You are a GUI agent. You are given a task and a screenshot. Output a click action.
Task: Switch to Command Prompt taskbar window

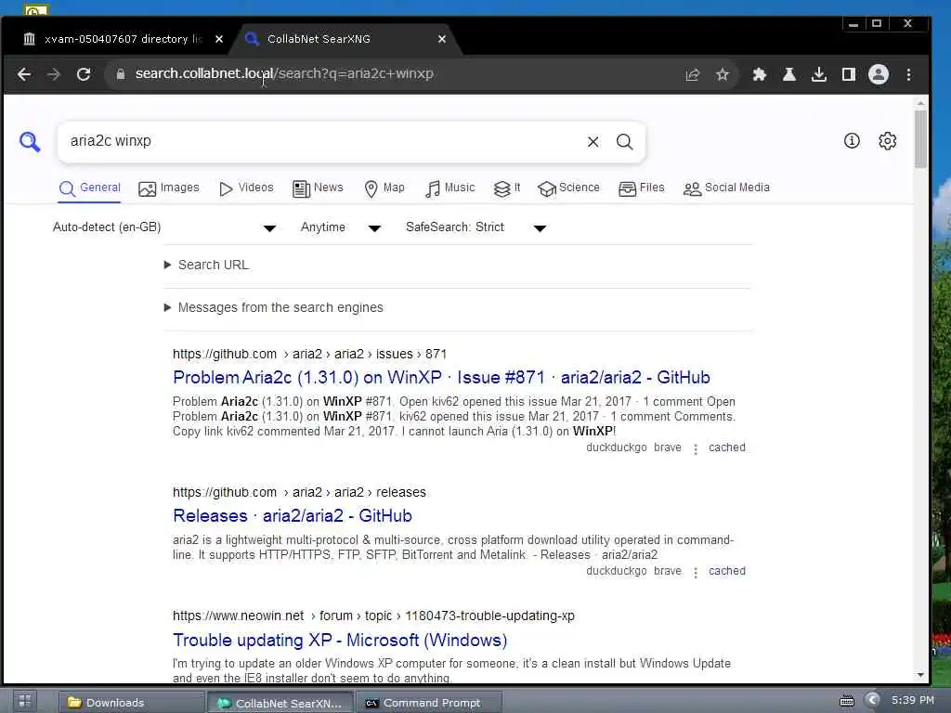tap(429, 703)
